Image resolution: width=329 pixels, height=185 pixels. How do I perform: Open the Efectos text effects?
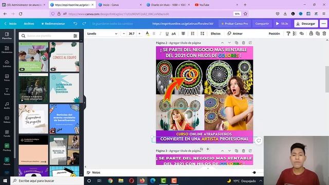click(215, 33)
